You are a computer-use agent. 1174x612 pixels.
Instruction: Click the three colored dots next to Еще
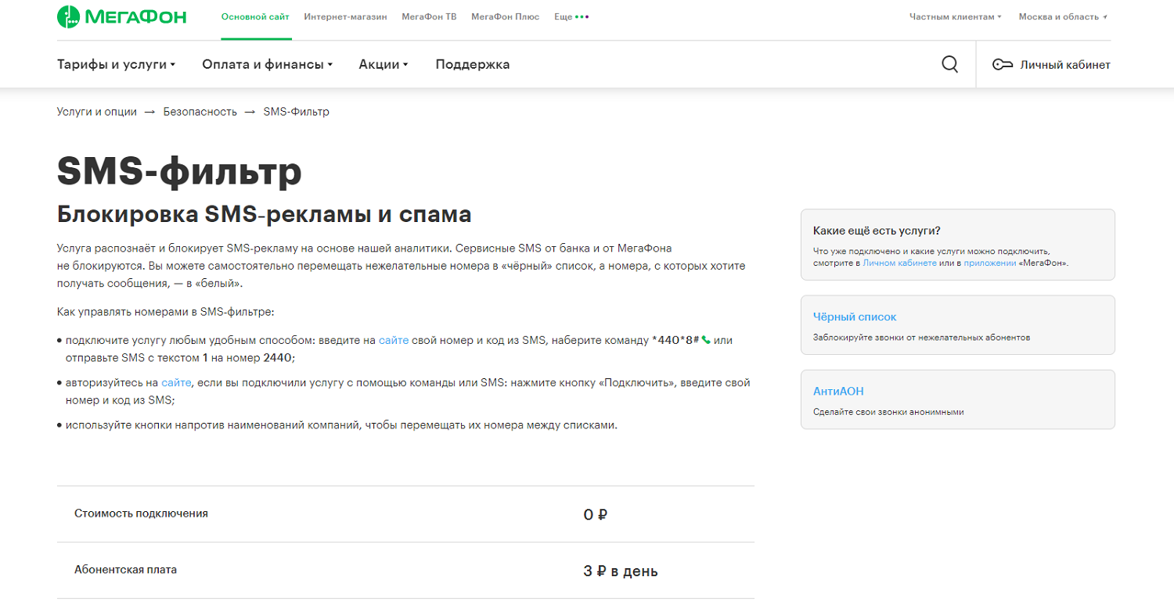[582, 16]
